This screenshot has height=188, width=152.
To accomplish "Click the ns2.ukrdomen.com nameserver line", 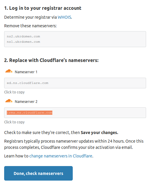I will pyautogui.click(x=23, y=36).
